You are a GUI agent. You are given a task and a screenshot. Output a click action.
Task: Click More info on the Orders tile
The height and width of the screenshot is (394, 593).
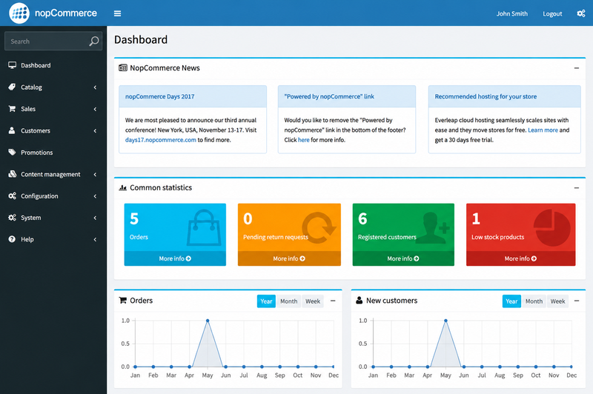pyautogui.click(x=175, y=258)
